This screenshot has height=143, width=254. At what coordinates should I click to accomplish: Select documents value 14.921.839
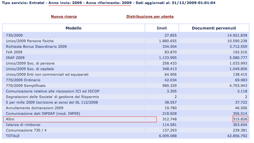[x=237, y=35]
